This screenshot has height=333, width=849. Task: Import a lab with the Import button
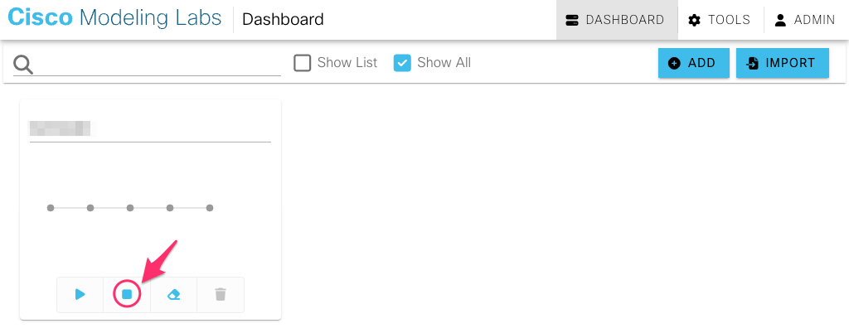click(x=783, y=63)
